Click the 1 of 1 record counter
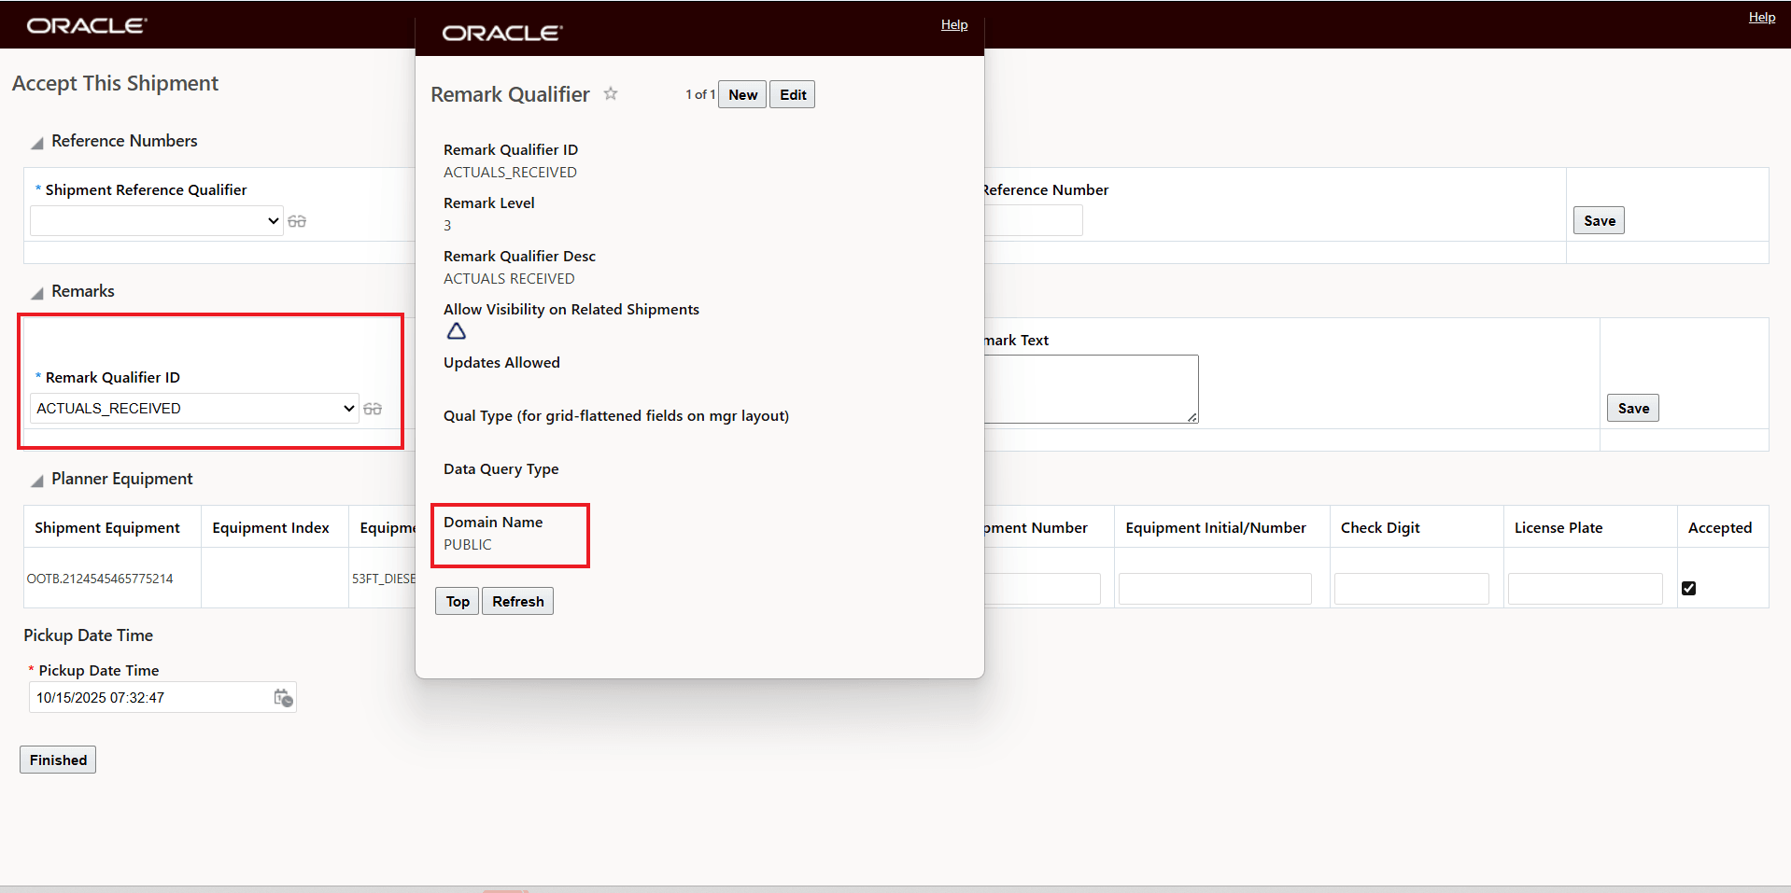The height and width of the screenshot is (893, 1791). tap(700, 94)
